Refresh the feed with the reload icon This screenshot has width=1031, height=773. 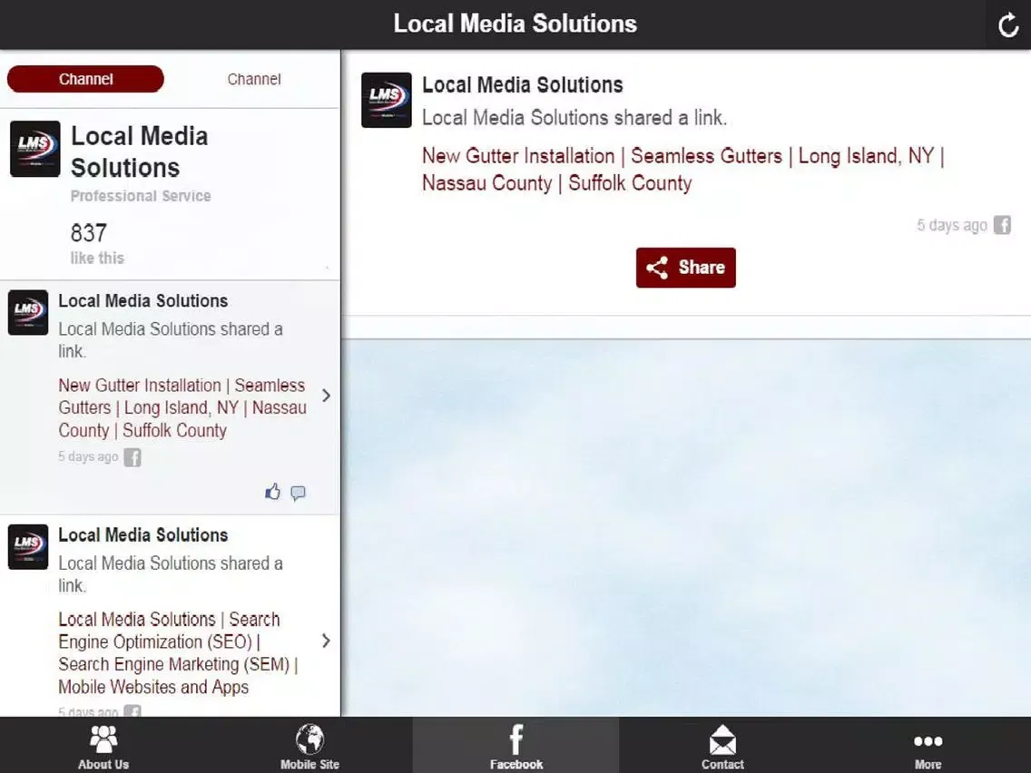coord(1008,25)
